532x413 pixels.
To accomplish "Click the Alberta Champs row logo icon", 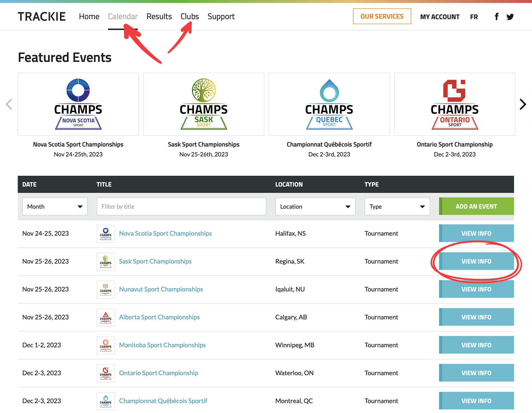I will (x=106, y=317).
